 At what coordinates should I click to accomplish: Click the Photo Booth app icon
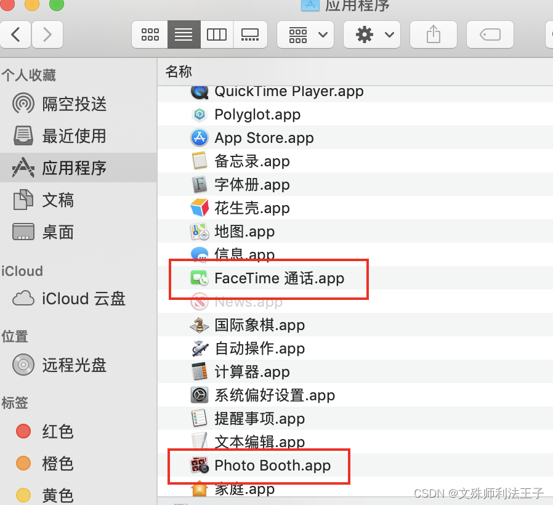pos(200,465)
